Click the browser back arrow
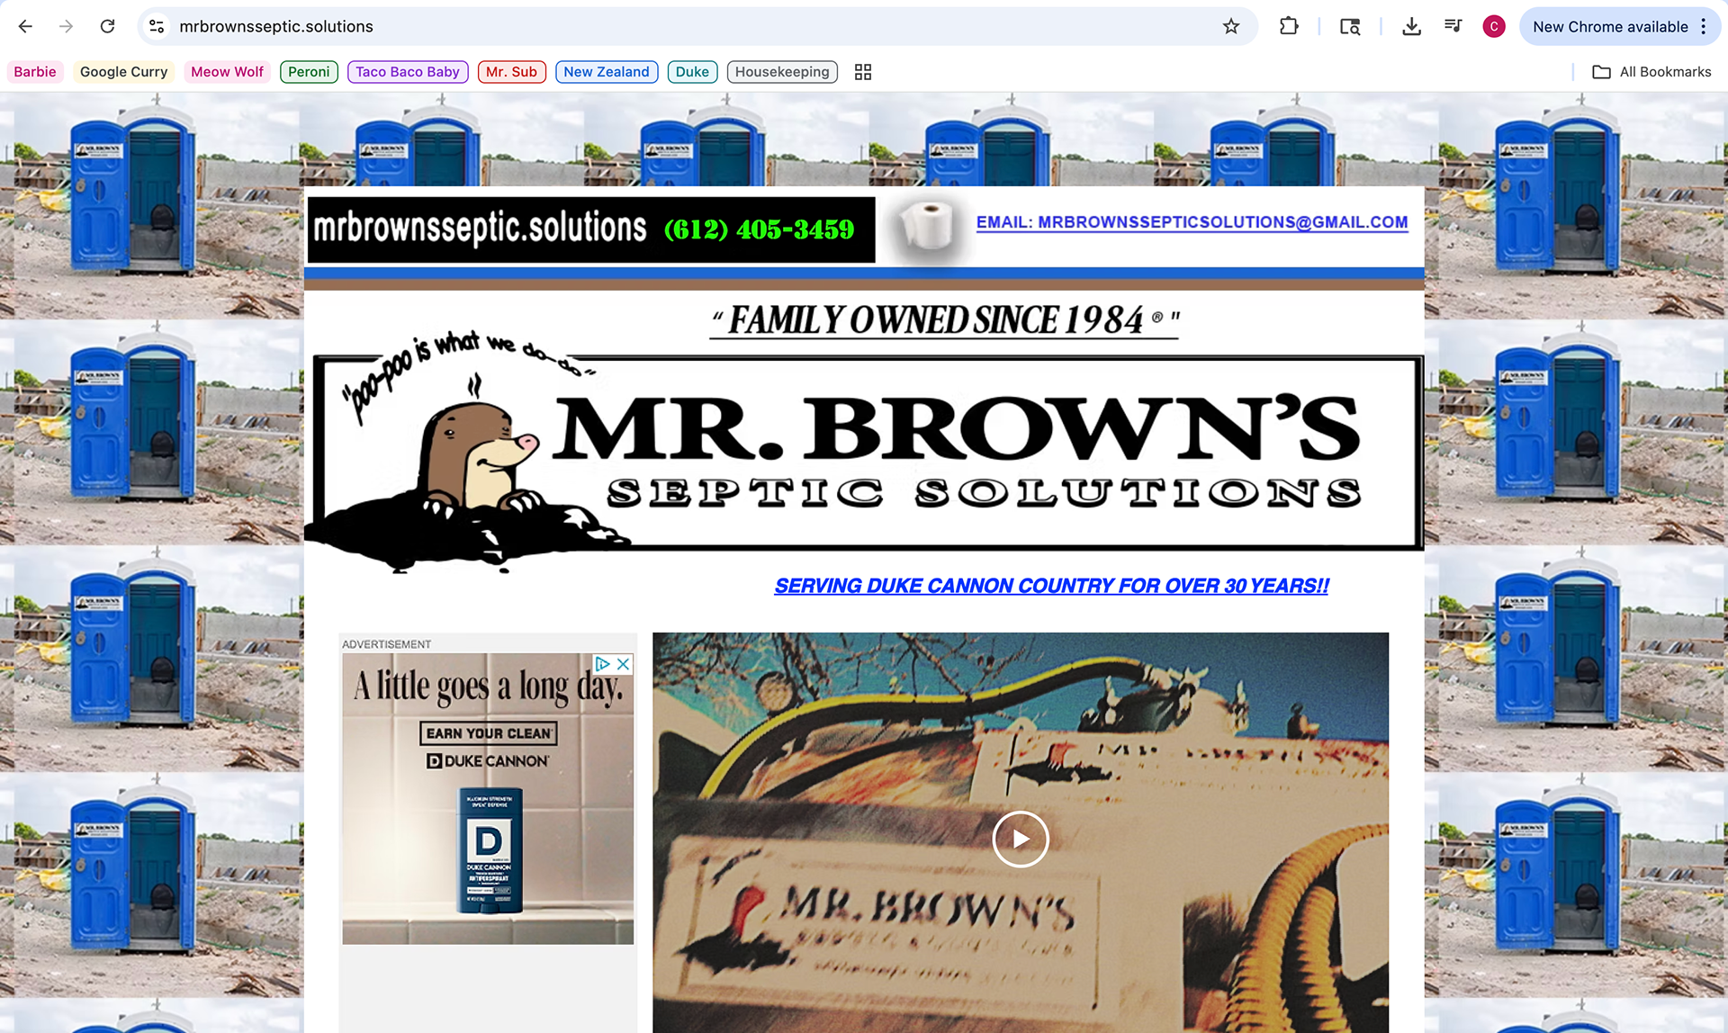The image size is (1728, 1033). tap(25, 27)
